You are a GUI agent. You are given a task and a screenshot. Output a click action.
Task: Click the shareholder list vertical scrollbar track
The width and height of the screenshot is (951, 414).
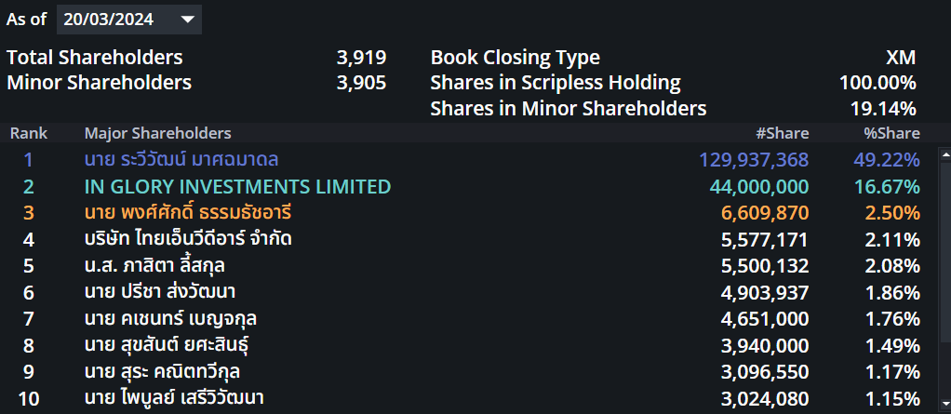[944, 281]
